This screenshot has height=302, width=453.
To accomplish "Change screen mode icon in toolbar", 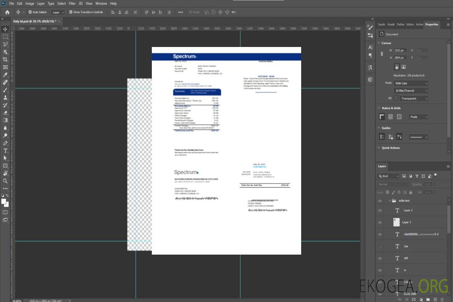I will click(5, 220).
